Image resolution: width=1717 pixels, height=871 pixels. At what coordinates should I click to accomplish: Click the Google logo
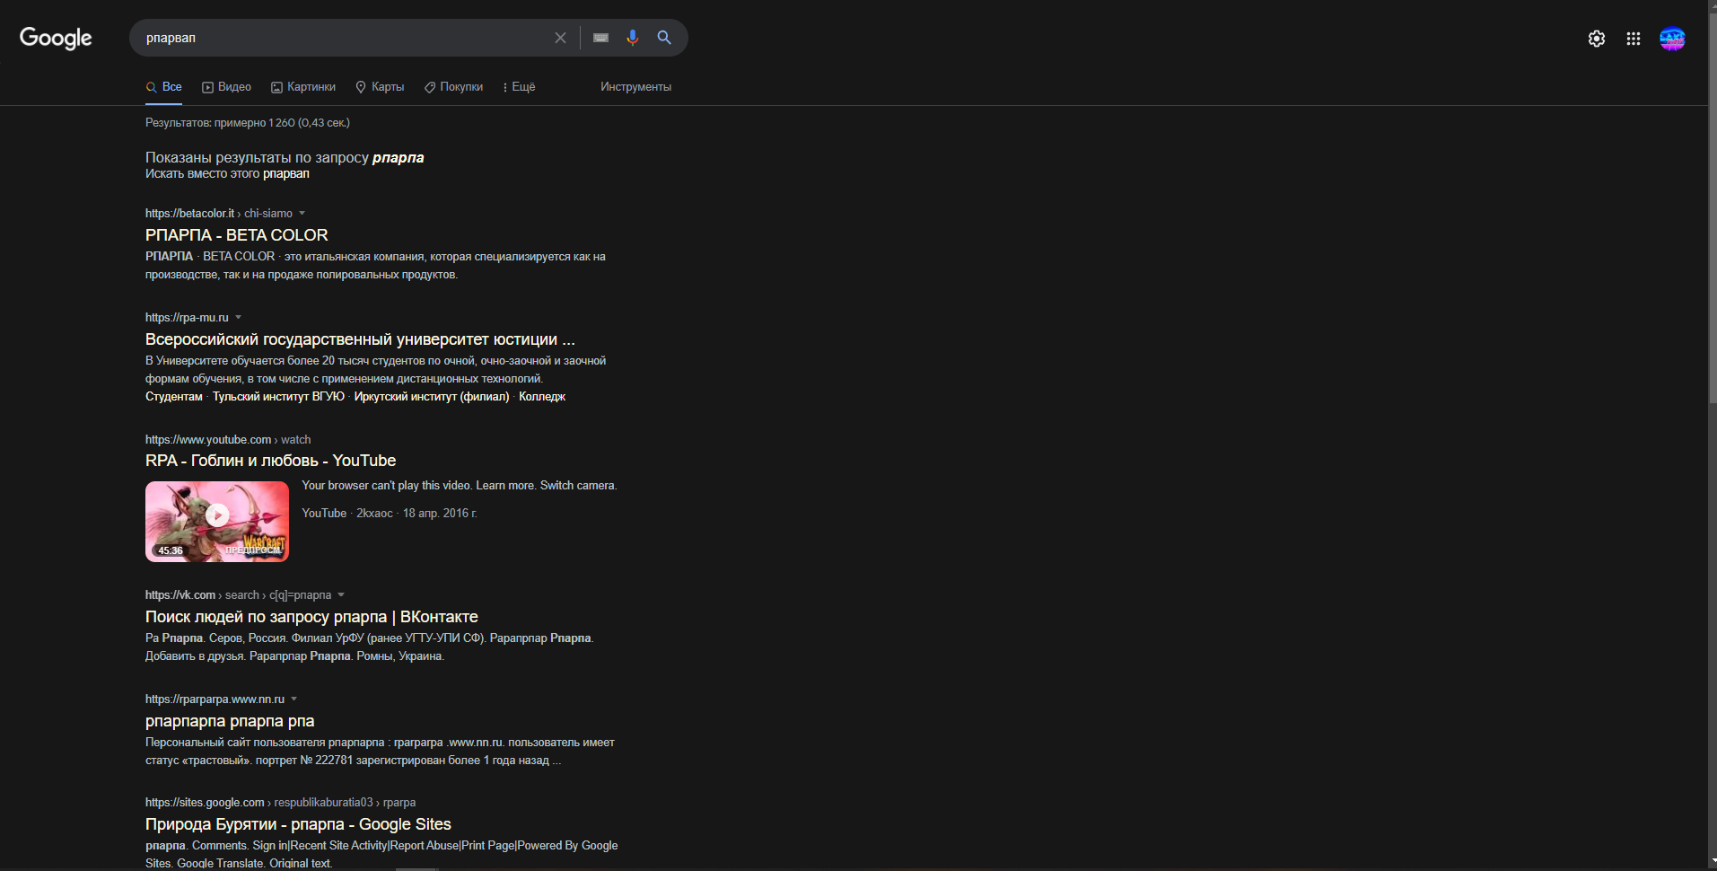[x=56, y=38]
